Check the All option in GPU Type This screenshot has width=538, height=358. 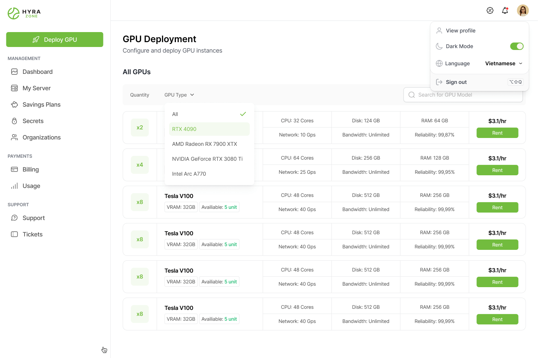coord(175,114)
